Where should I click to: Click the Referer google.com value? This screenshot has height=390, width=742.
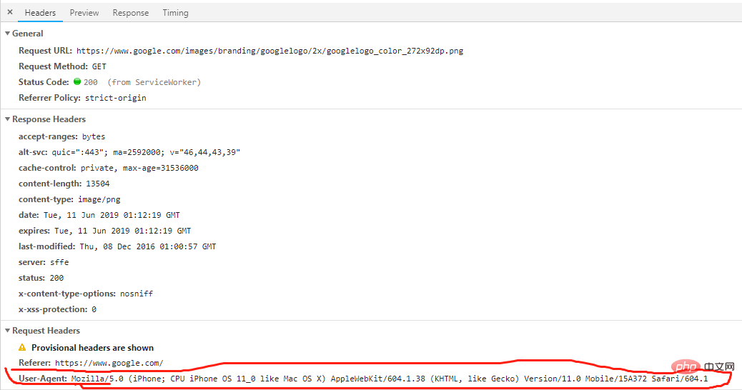point(109,363)
